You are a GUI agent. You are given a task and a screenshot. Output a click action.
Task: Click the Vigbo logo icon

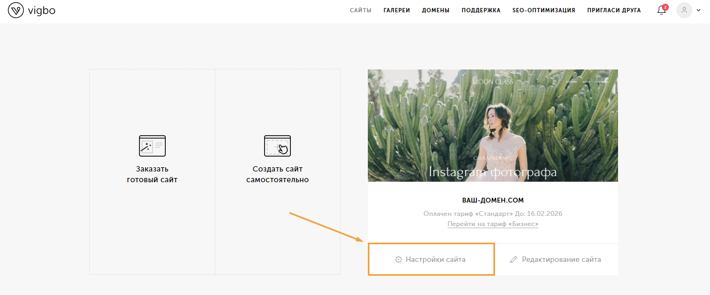15,10
